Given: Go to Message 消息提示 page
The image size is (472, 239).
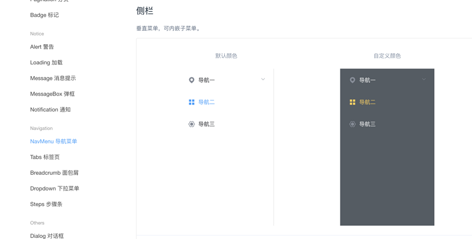Looking at the screenshot, I should point(53,78).
